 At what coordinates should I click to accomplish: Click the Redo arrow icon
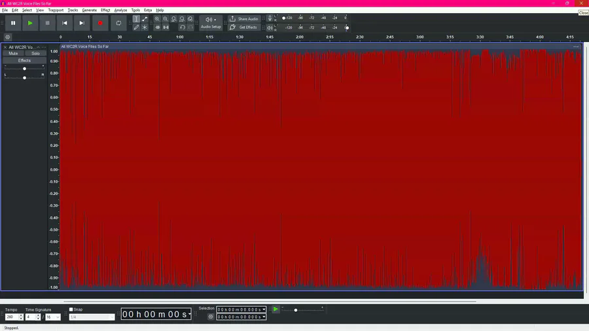coord(190,27)
